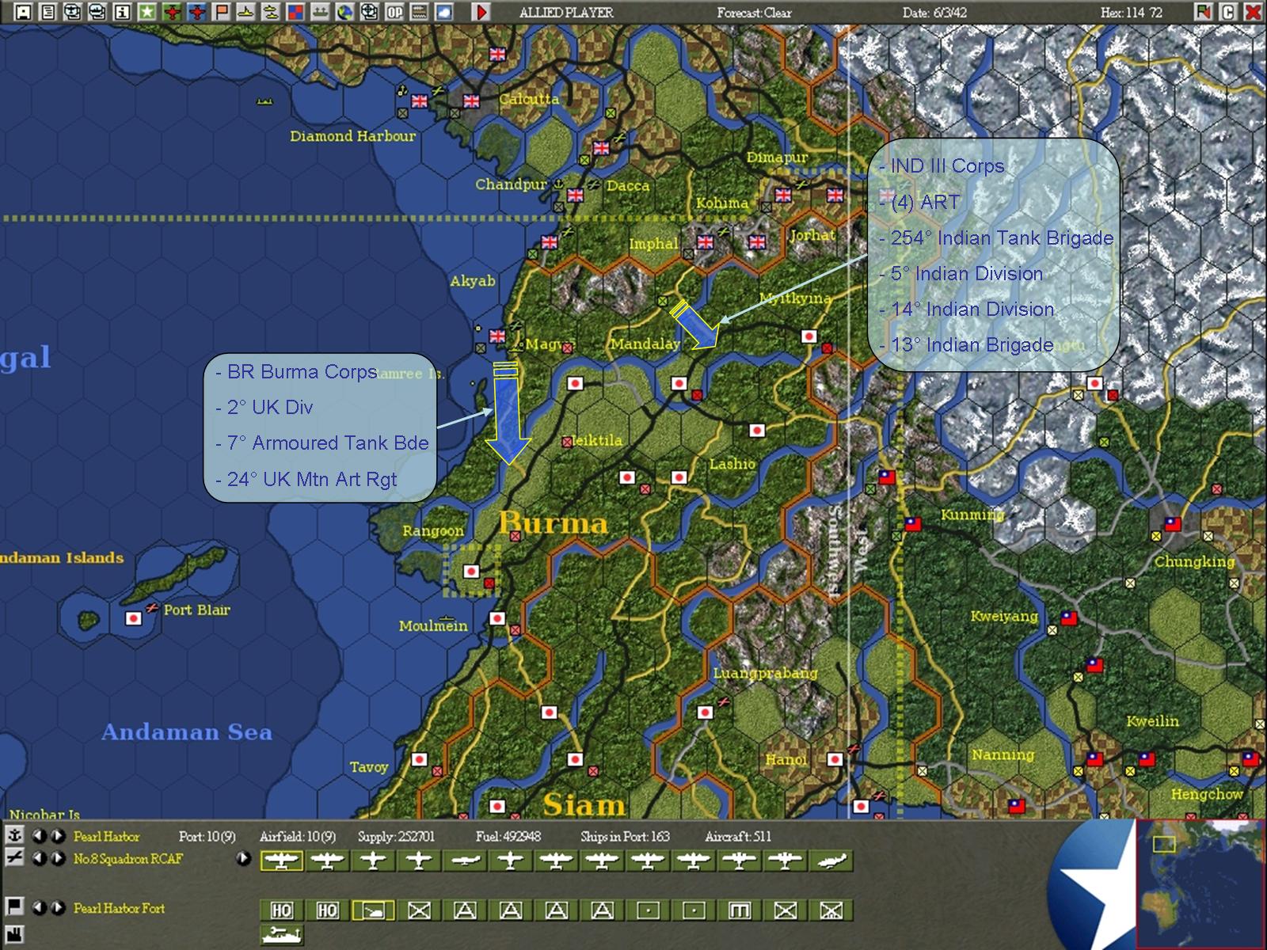Click the orange flag toolbar icon
Viewport: 1267px width, 950px height.
coord(221,12)
